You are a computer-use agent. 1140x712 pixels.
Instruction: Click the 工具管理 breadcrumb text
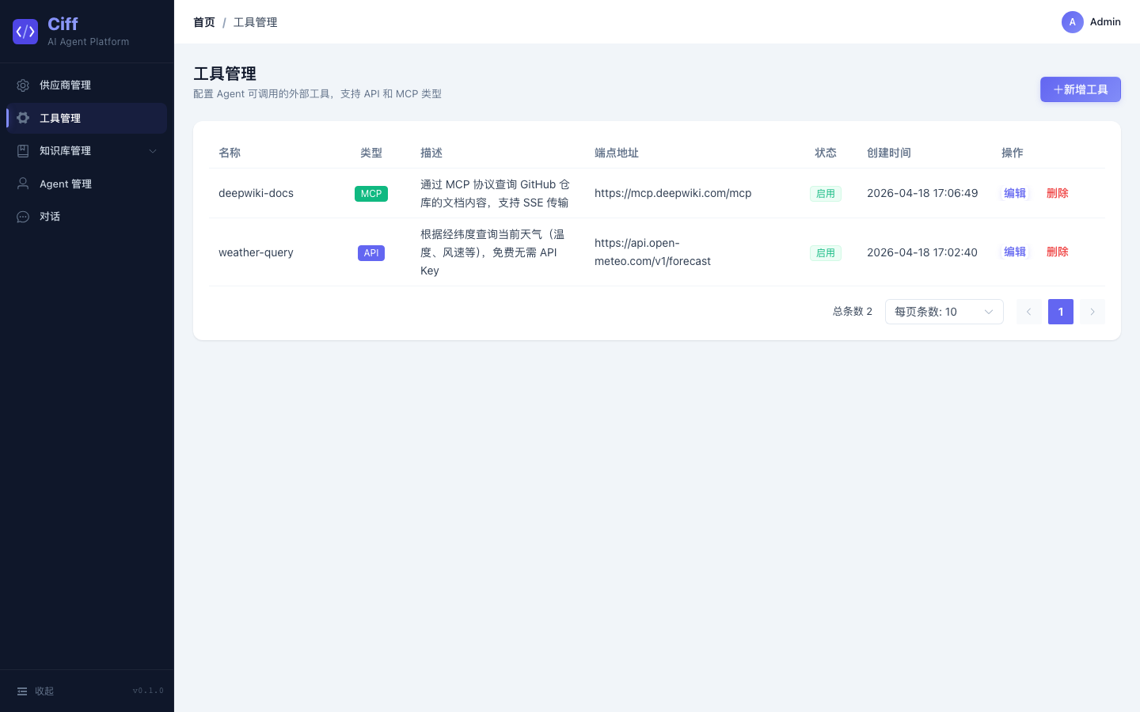[x=255, y=22]
